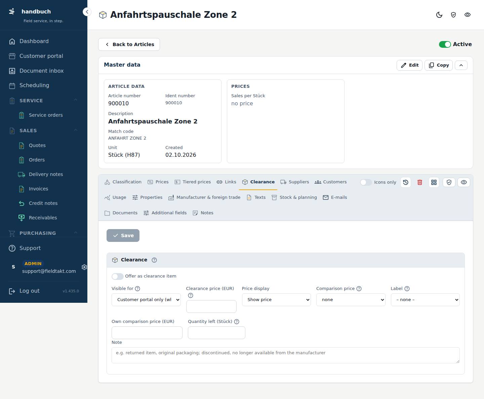Collapse the SALES sidebar section
484x399 pixels.
pos(76,130)
